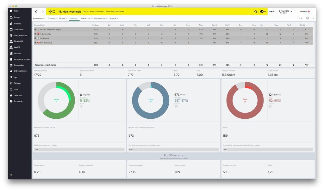Open the FM menu dropdown
324x191 pixels.
pos(272,12)
